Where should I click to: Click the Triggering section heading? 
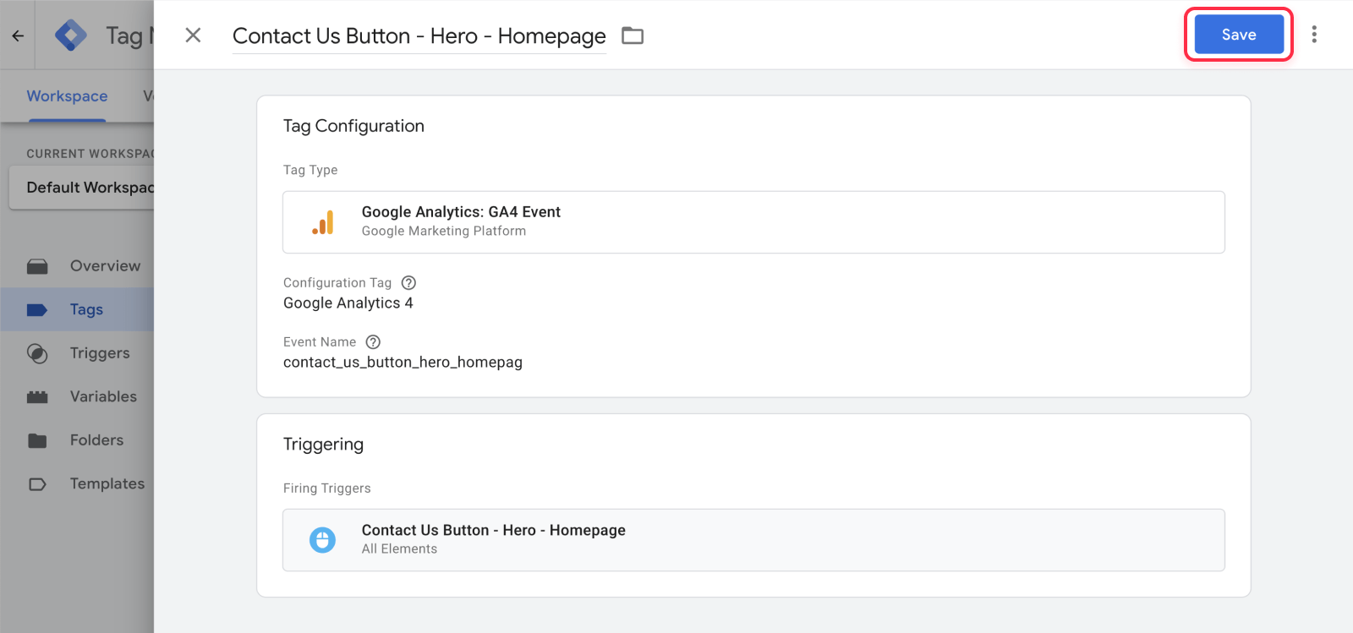(x=323, y=445)
